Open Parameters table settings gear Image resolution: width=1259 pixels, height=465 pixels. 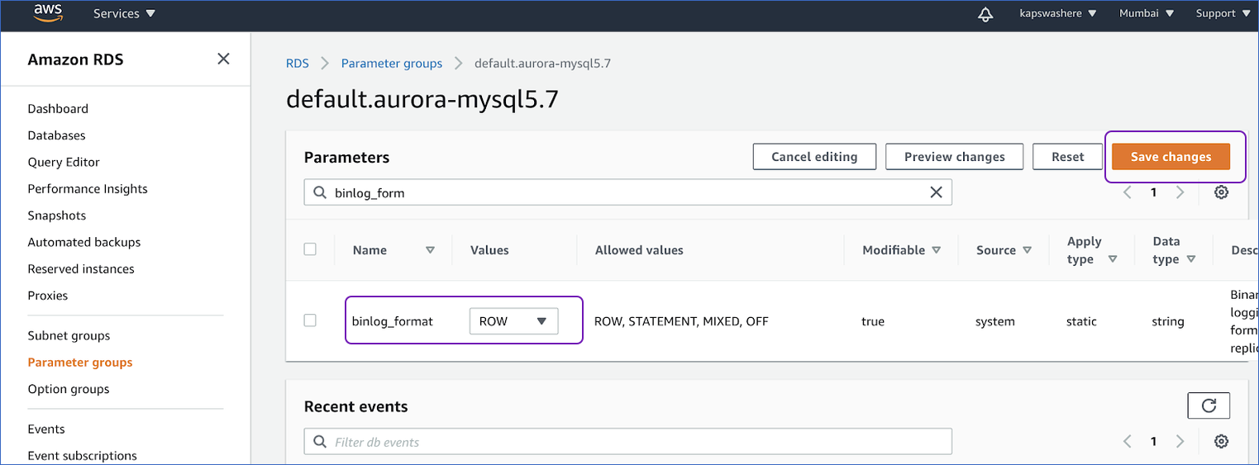pyautogui.click(x=1221, y=192)
